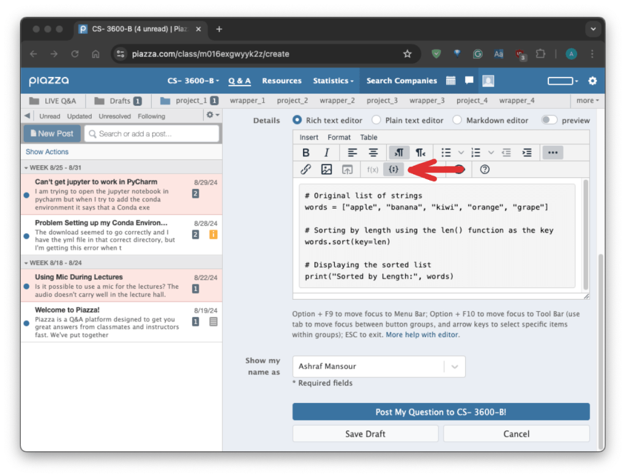Open the Table editor menu
The width and height of the screenshot is (626, 474).
[x=368, y=137]
